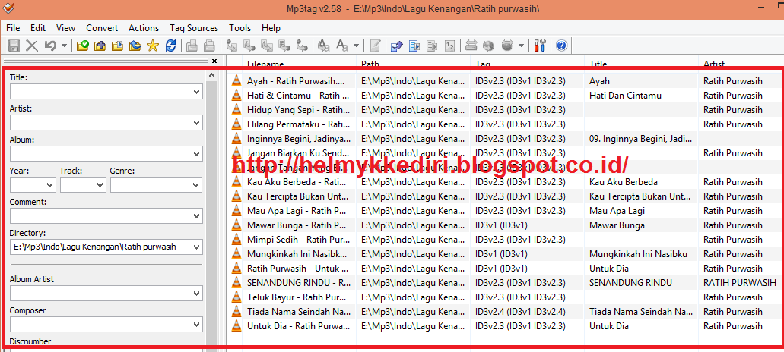Screen dimensions: 784x352
Task: Expand the Album field dropdown
Action: [196, 153]
